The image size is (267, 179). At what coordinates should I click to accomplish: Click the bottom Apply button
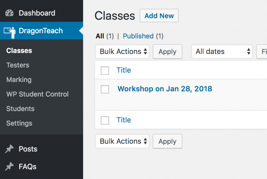[168, 141]
